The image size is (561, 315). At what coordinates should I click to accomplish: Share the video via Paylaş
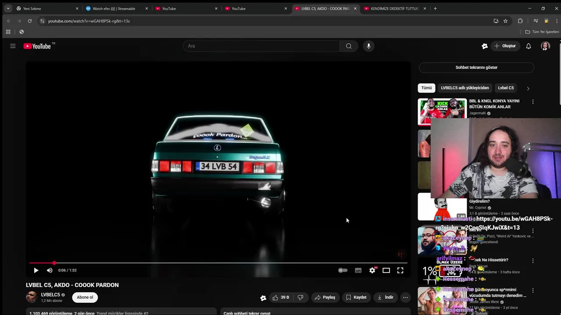pos(325,297)
